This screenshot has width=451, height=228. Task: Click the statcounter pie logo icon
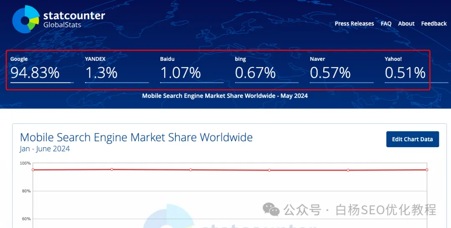[25, 19]
